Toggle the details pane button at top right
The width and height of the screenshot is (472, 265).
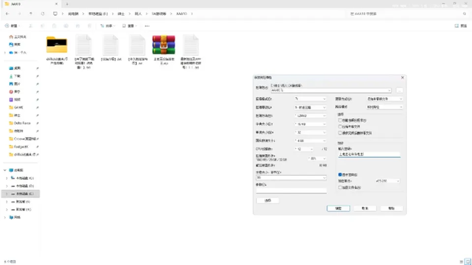461,26
